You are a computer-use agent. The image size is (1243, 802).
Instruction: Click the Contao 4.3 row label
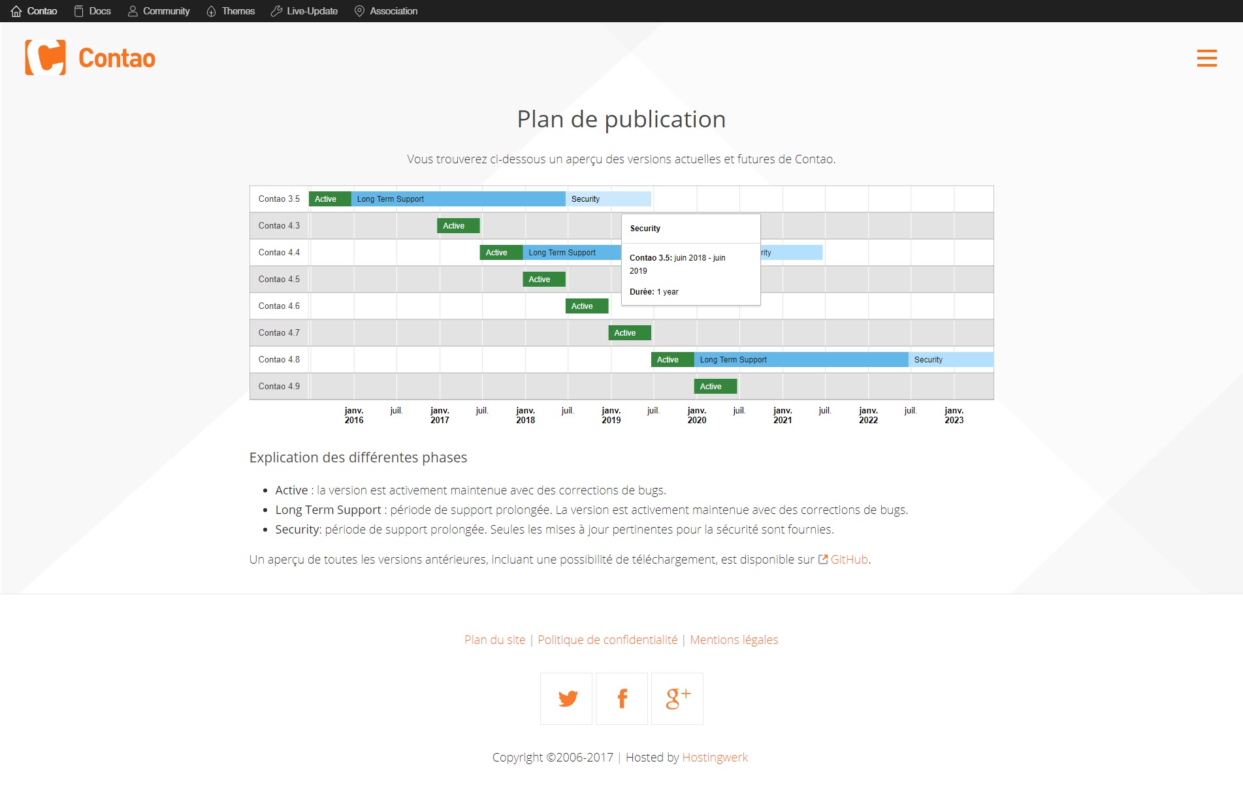279,226
